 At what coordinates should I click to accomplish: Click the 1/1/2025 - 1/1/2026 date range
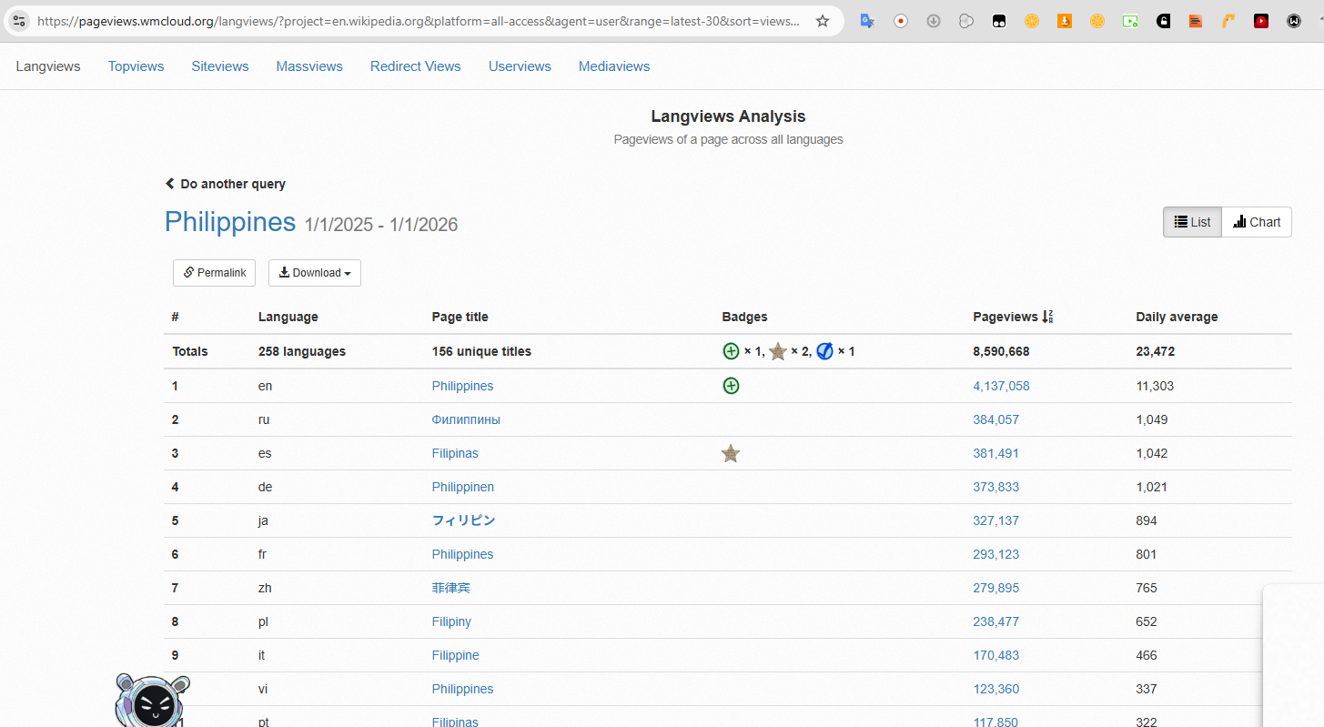pos(381,225)
